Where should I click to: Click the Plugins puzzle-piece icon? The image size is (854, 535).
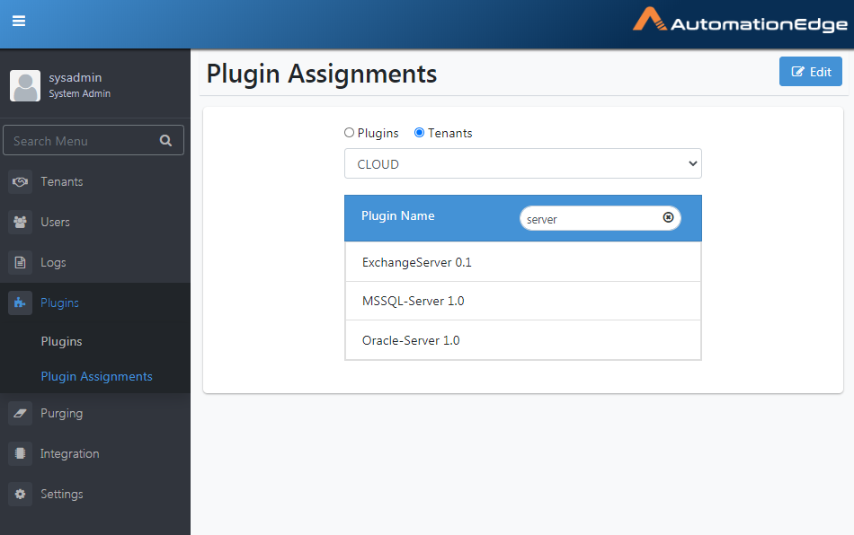coord(20,303)
